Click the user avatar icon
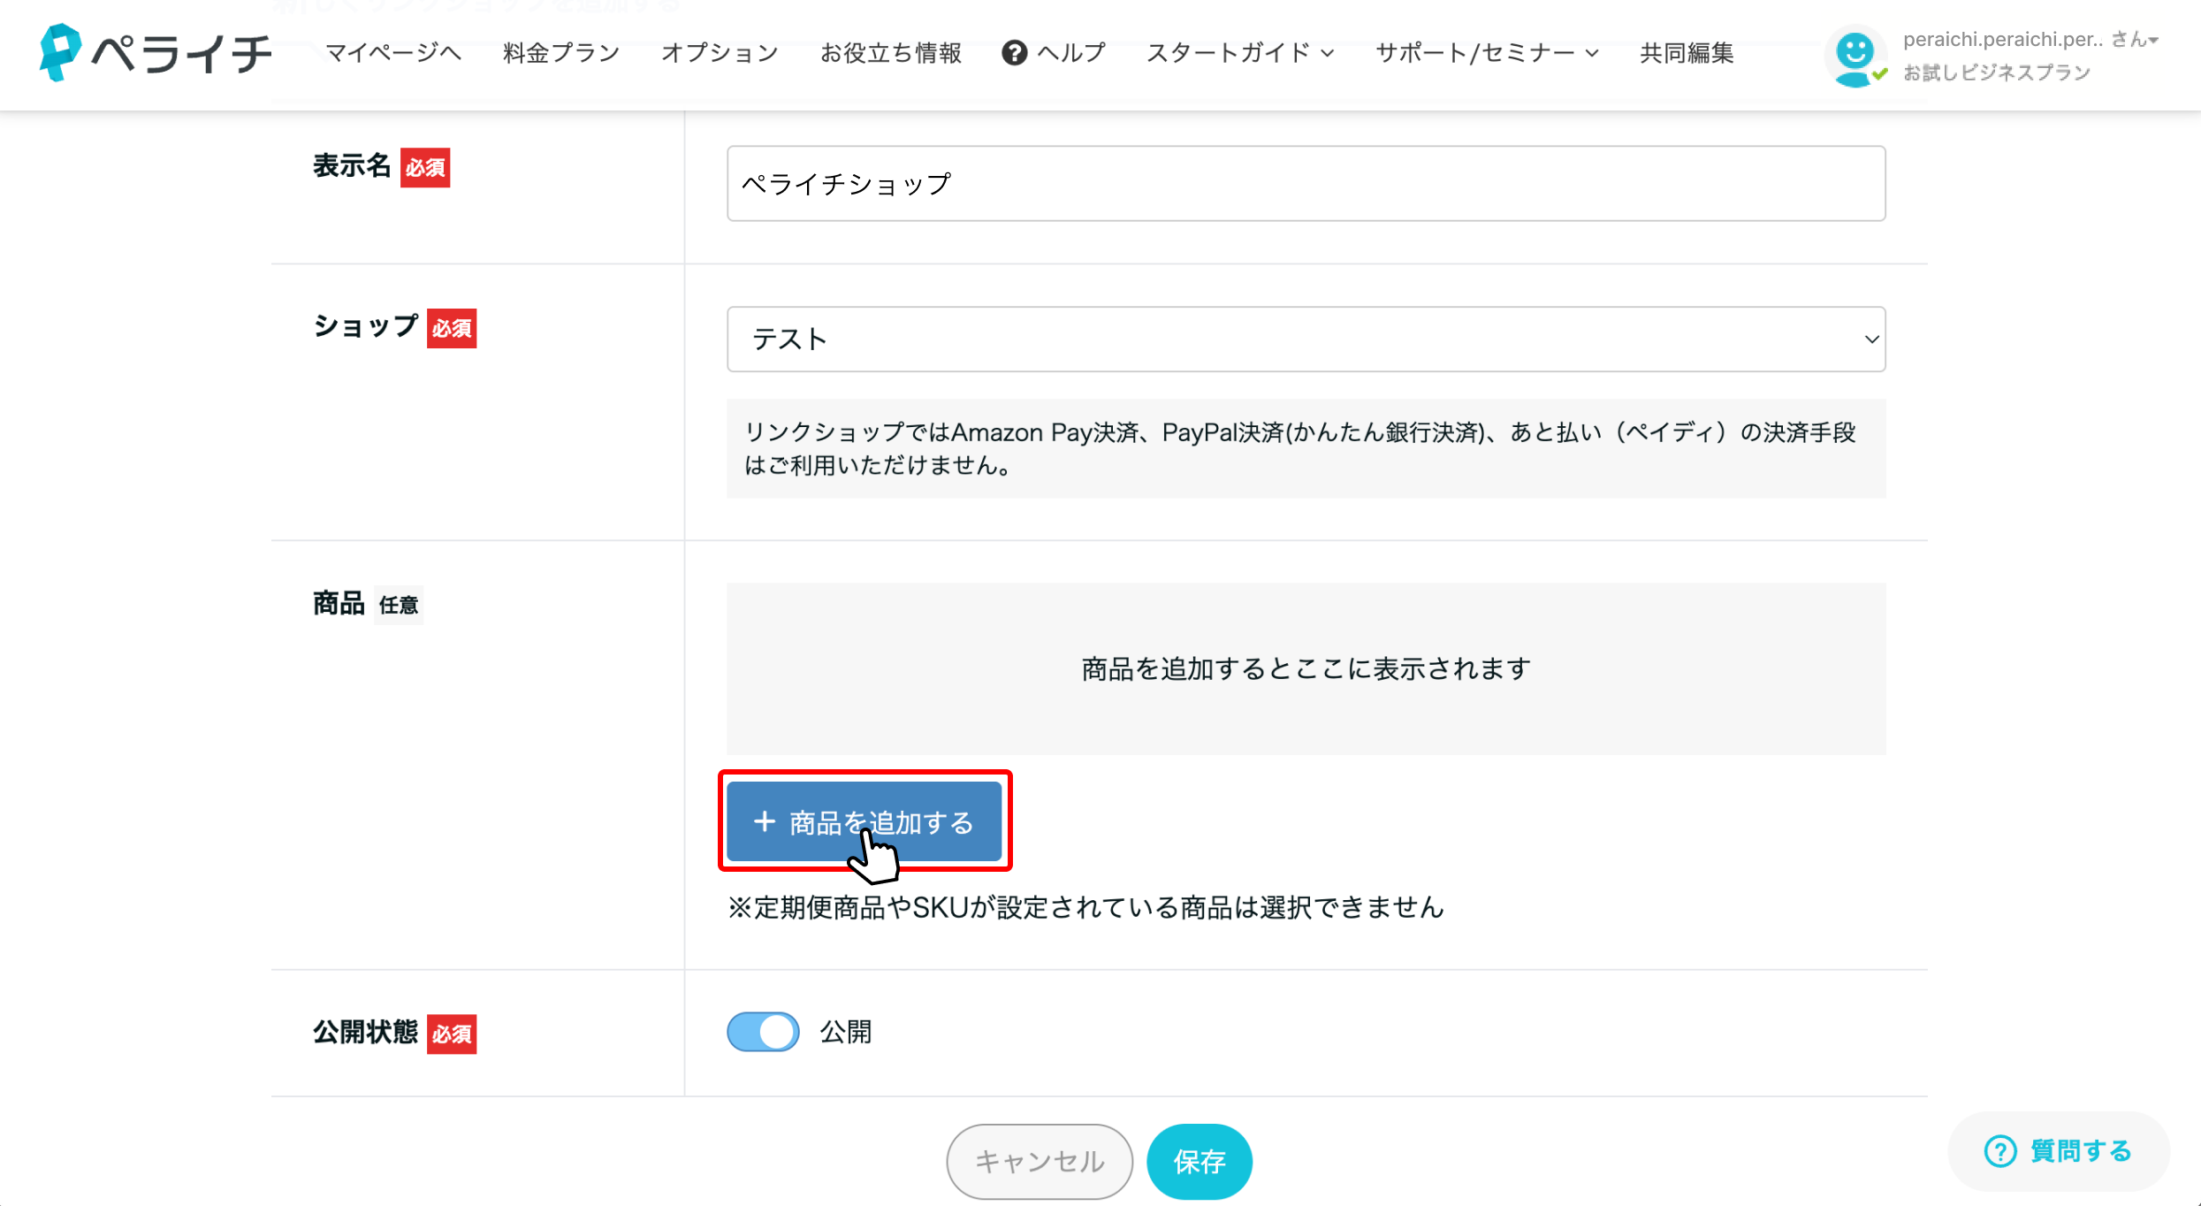This screenshot has height=1206, width=2201. [x=1855, y=57]
